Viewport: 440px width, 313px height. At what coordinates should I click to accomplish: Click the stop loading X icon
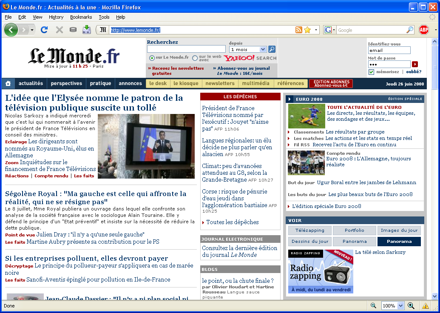tap(59, 30)
